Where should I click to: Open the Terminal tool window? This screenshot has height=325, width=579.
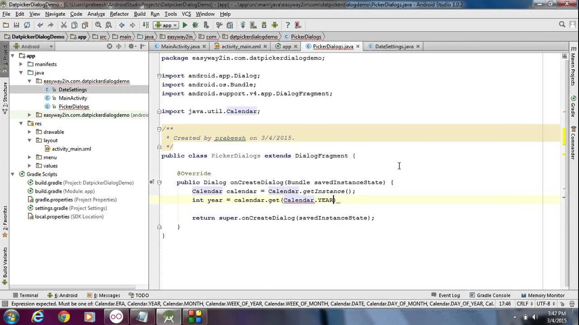pos(25,295)
